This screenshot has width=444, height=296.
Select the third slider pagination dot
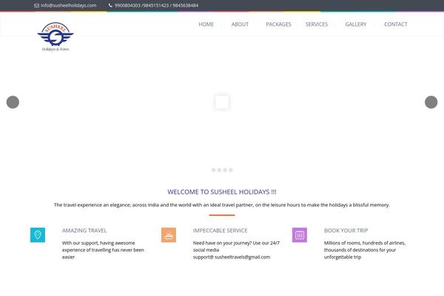225,170
